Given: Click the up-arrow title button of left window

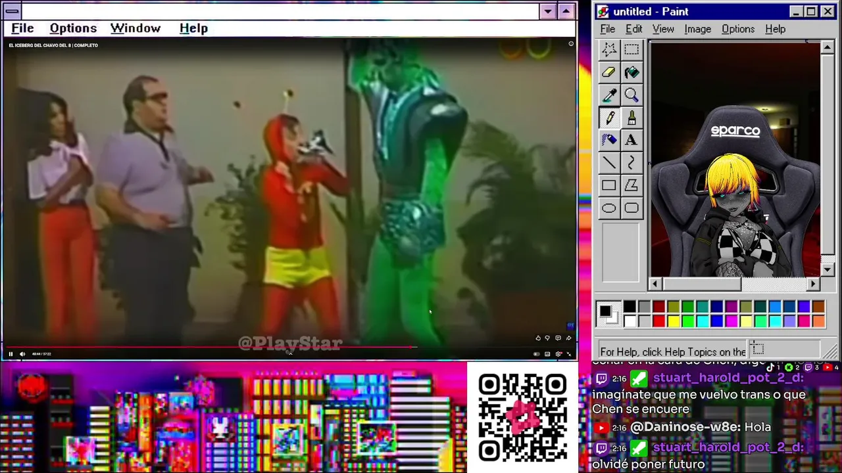Looking at the screenshot, I should pyautogui.click(x=566, y=11).
